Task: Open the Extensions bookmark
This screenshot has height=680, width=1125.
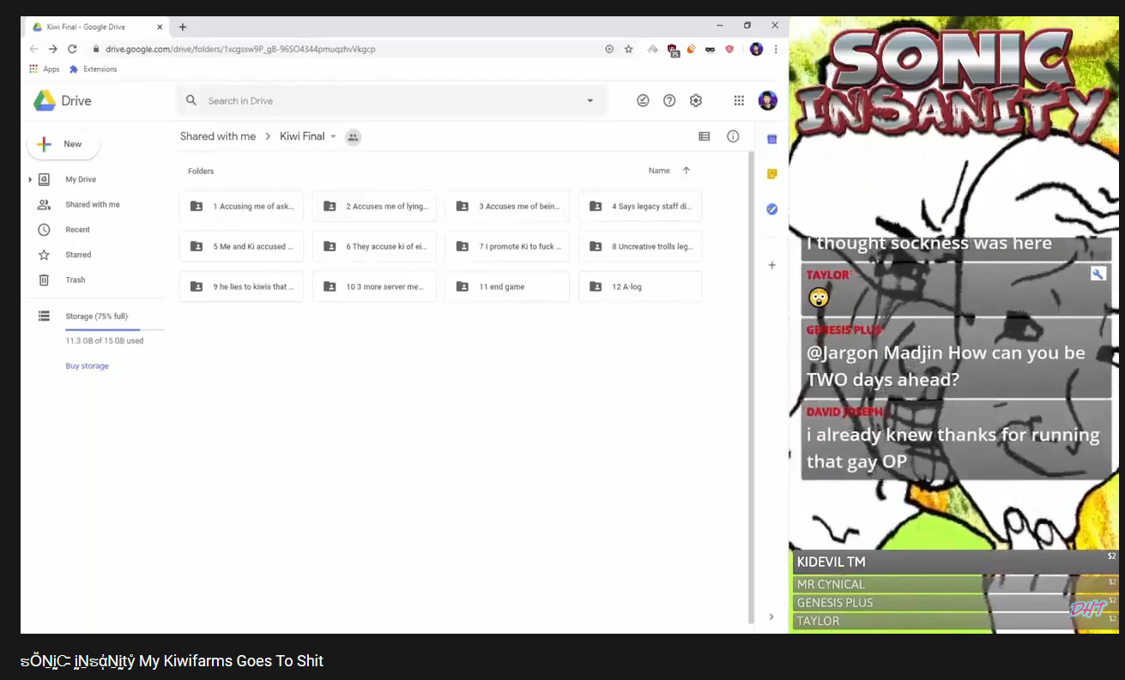Action: (93, 69)
